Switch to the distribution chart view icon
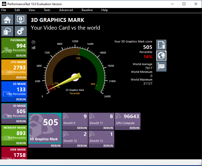The image size is (202, 166). (33, 47)
